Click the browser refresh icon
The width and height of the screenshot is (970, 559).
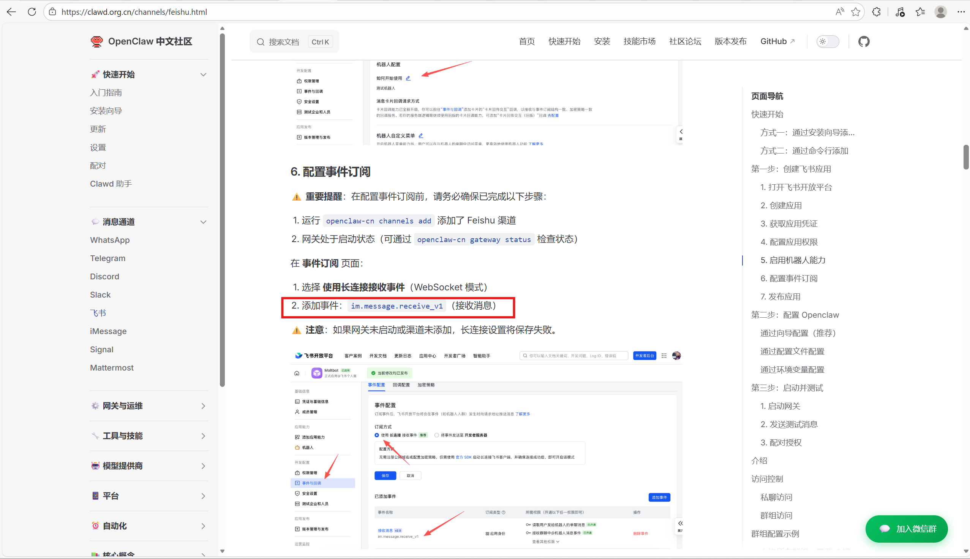point(32,12)
